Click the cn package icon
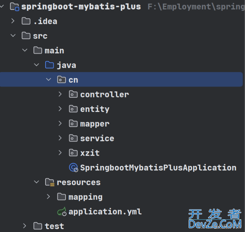245x232 pixels. (x=62, y=80)
